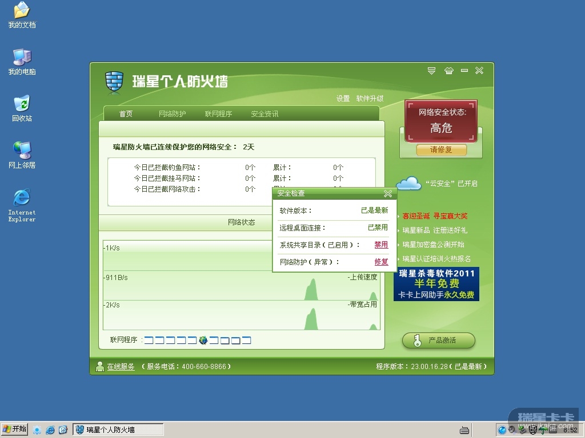The height and width of the screenshot is (438, 585).
Task: Minimize the Rising firewall window
Action: pos(464,70)
